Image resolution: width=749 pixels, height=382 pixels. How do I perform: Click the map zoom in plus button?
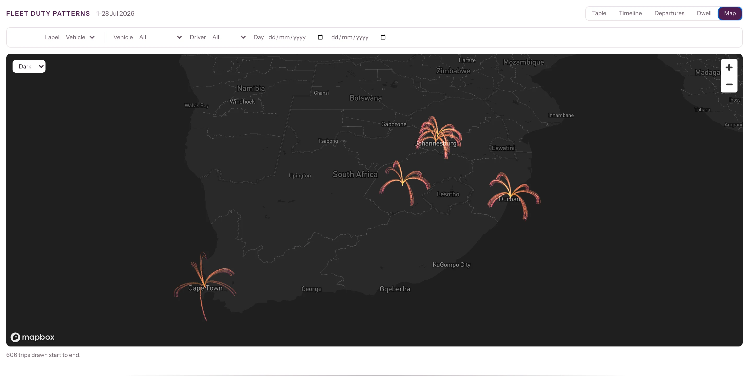729,67
